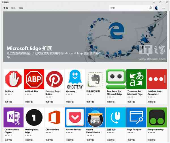Select the mouse gestures extension icon

[x=116, y=117]
